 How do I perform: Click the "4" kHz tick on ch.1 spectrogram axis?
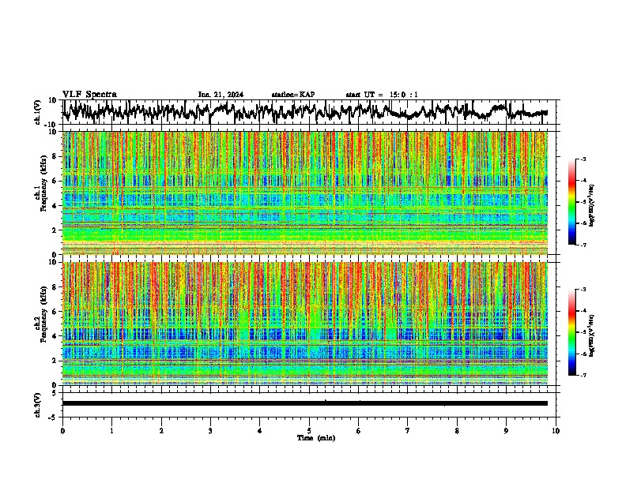55,206
